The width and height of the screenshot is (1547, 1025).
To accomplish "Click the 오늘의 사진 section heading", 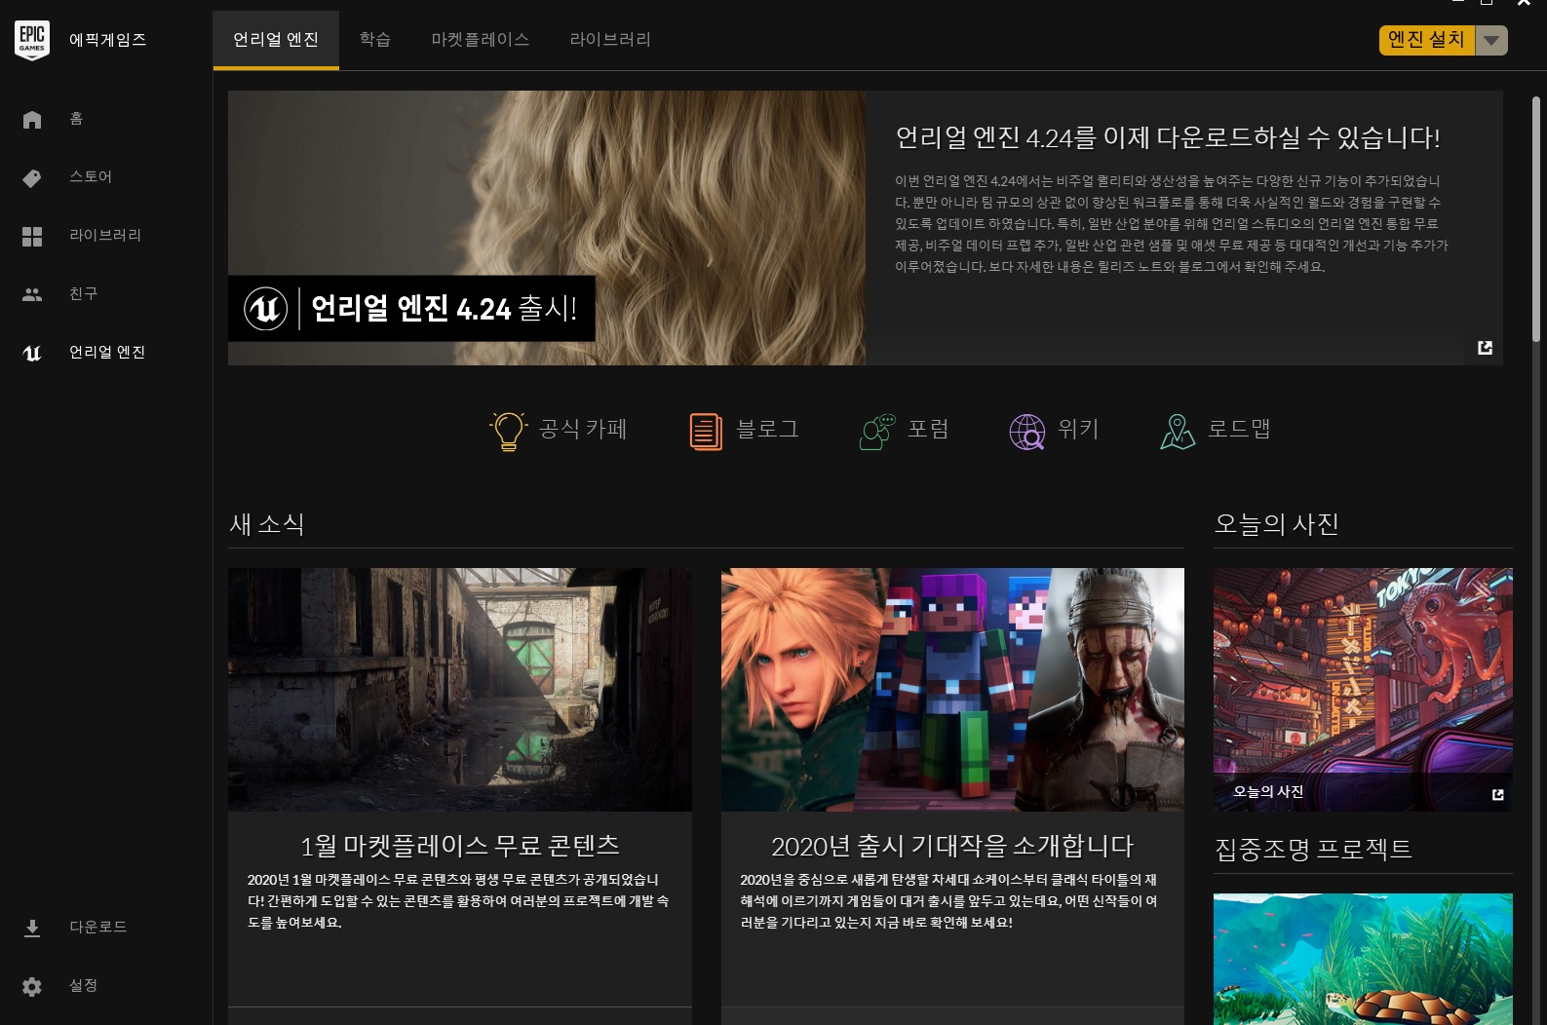I will (1276, 524).
